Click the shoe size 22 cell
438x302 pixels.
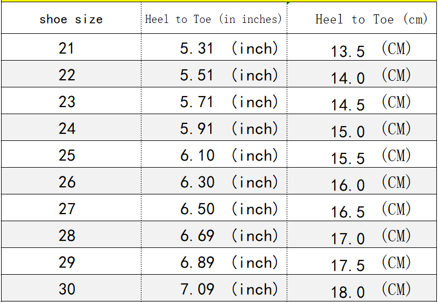click(67, 75)
